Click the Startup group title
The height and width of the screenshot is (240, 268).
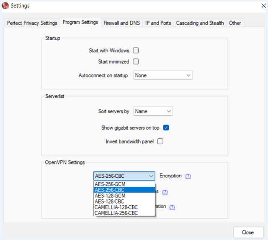53,38
